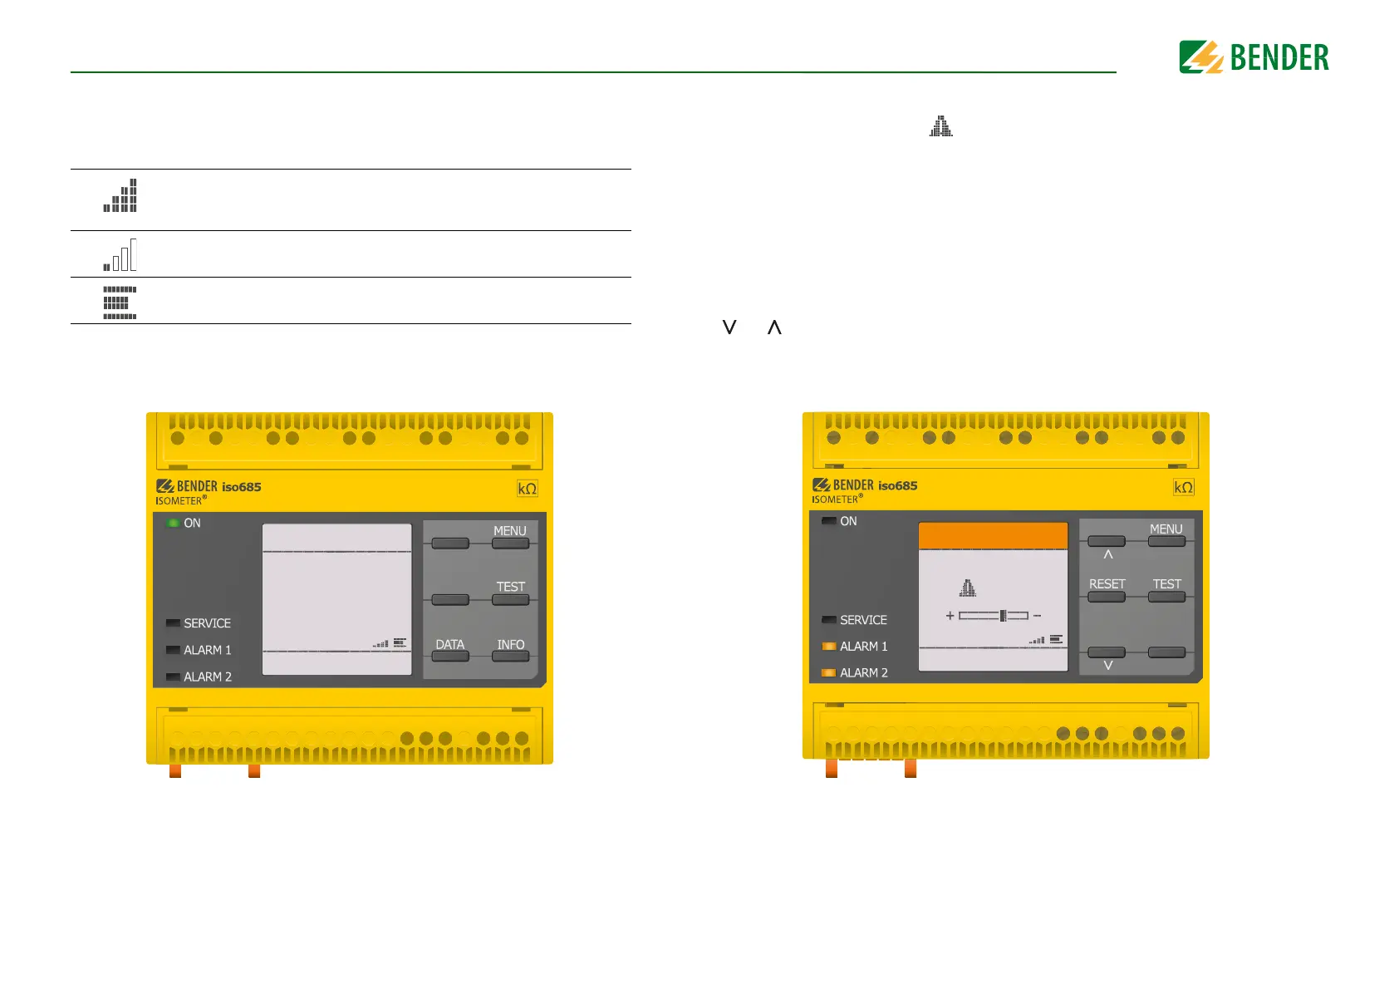The width and height of the screenshot is (1399, 989).
Task: Click the pyramid symbol above the right text column
Action: click(x=941, y=126)
